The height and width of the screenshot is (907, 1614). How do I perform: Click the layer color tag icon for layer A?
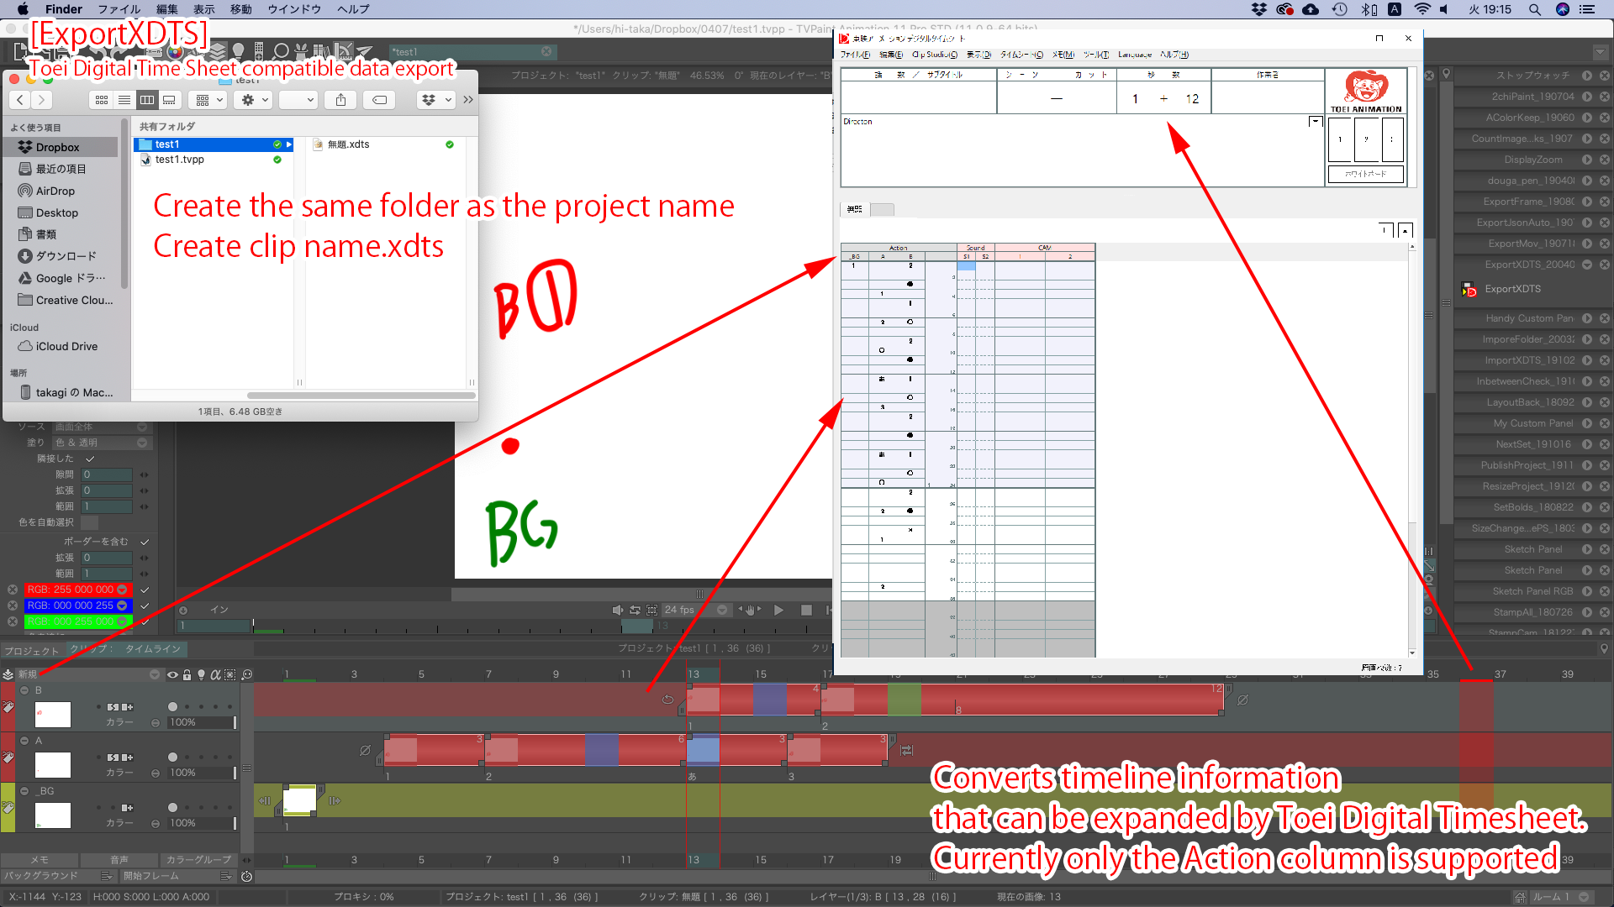coord(8,758)
